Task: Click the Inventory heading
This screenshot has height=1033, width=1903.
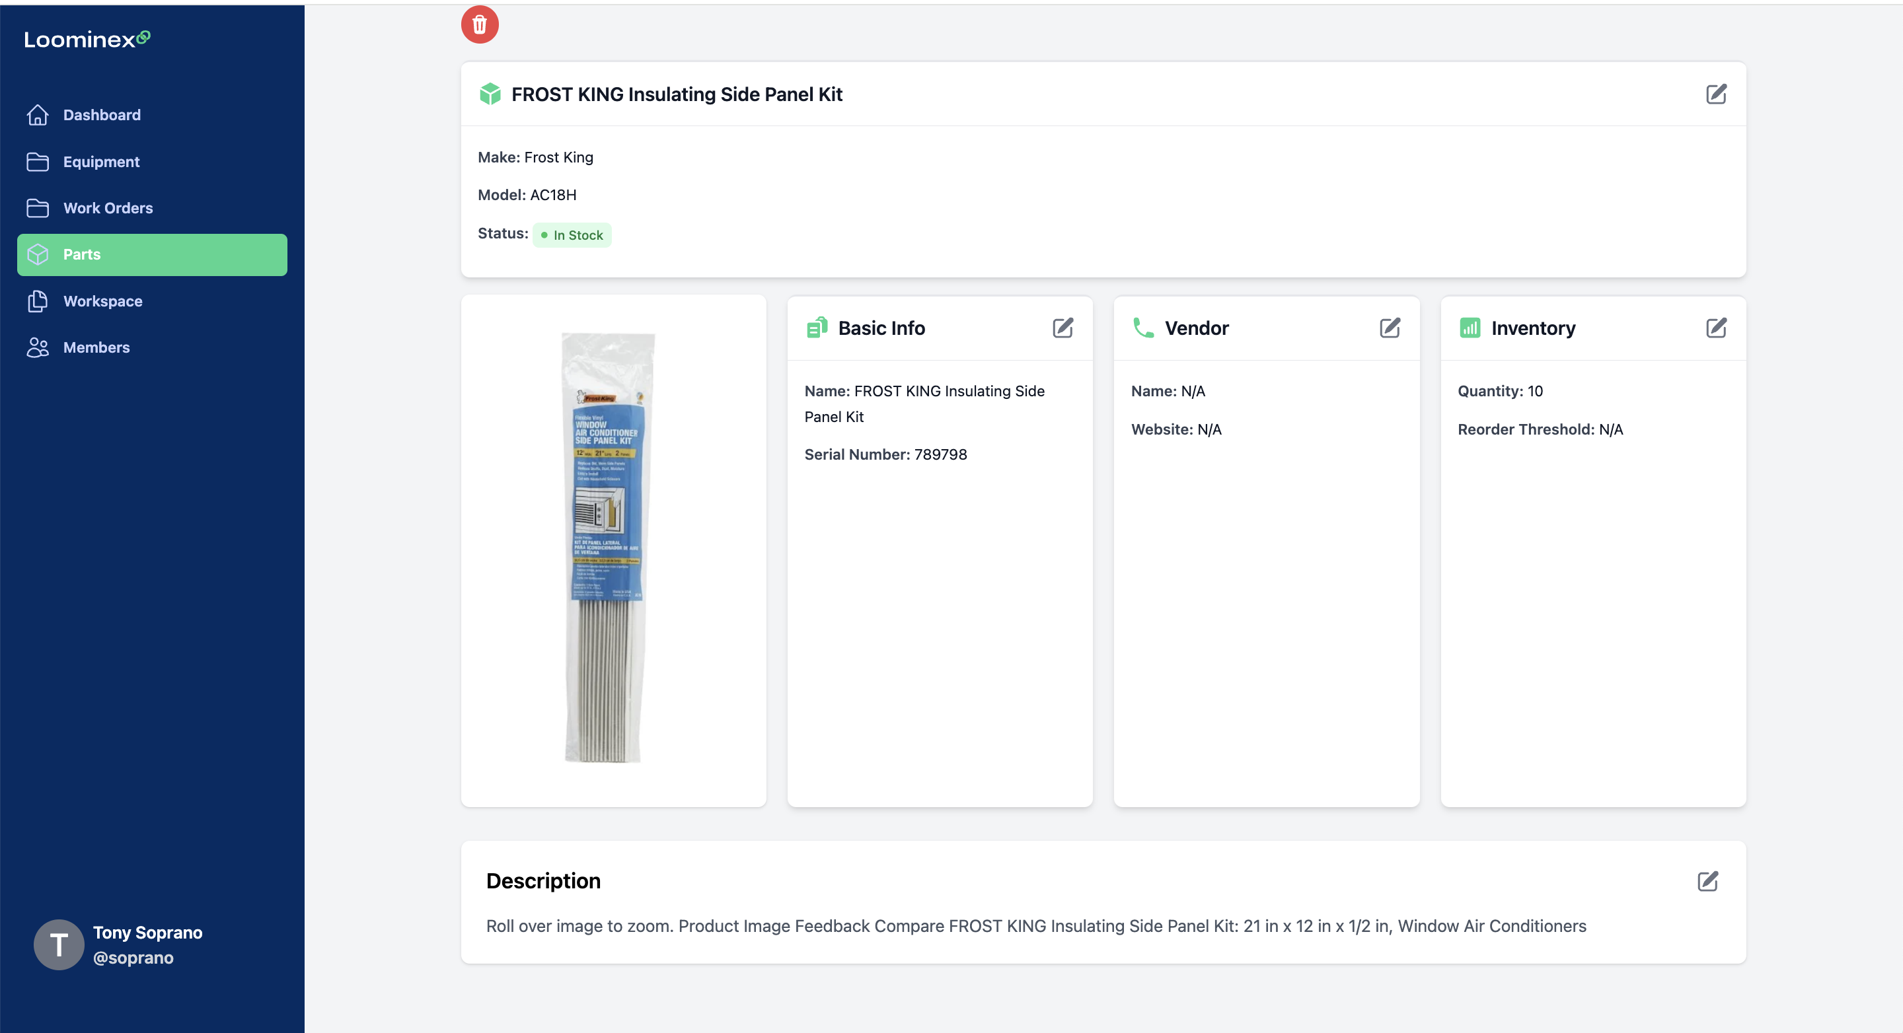Action: 1533,328
